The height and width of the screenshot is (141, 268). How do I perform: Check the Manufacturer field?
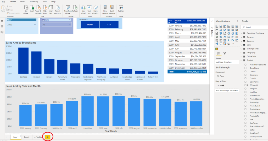click(245, 95)
